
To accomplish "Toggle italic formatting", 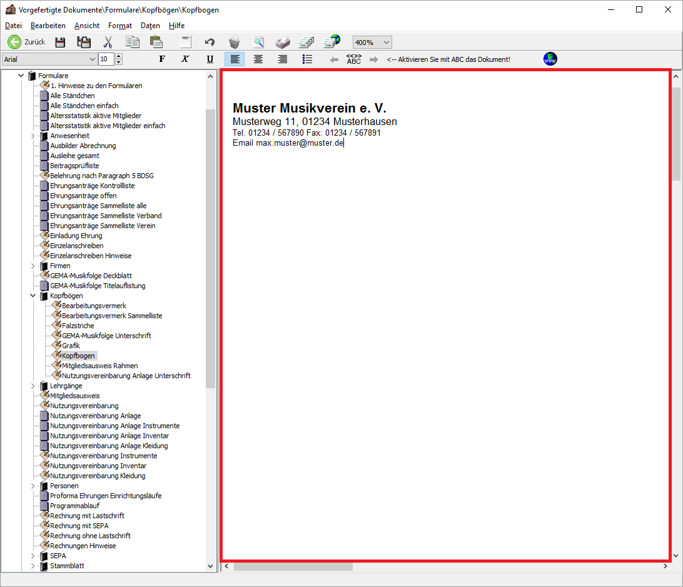I will (185, 59).
